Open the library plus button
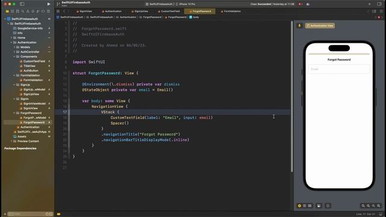Viewport: 386px width, 217px height. click(370, 4)
